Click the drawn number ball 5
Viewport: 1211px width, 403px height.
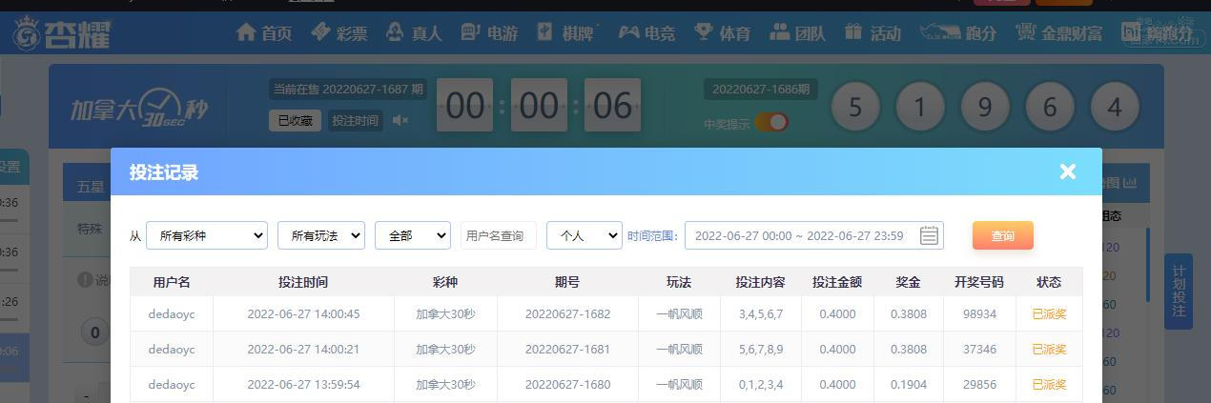coord(855,107)
